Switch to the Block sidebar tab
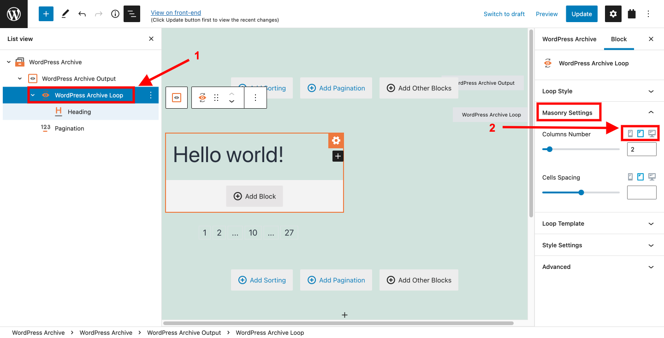The height and width of the screenshot is (338, 664). (619, 39)
